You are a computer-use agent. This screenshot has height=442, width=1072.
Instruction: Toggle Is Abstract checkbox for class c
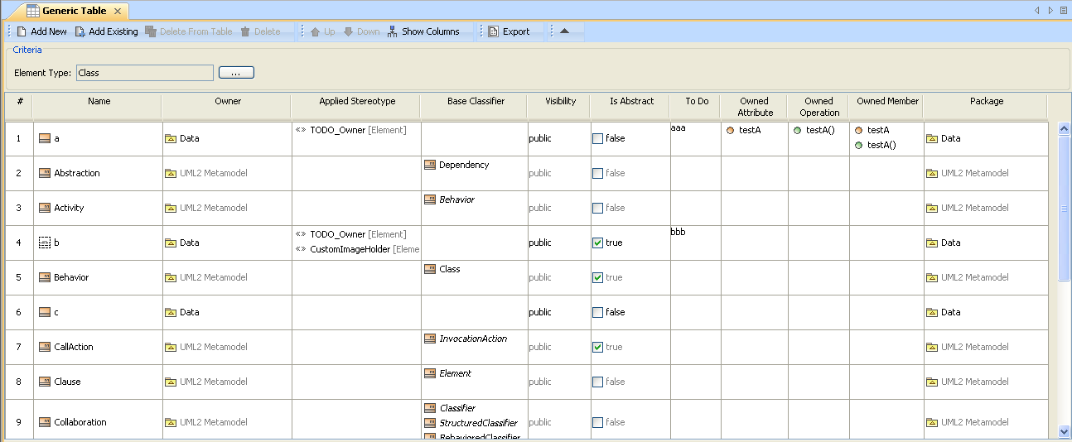(597, 313)
